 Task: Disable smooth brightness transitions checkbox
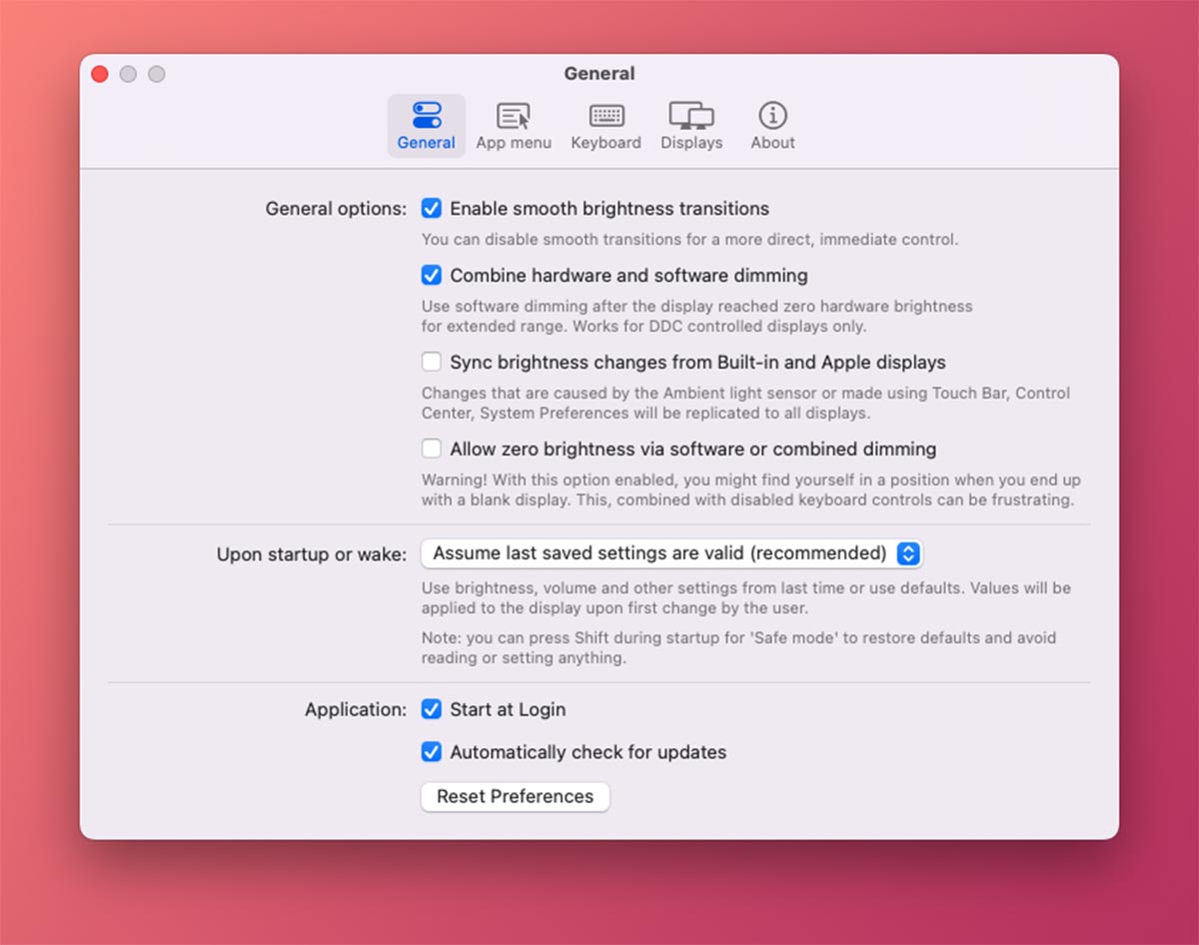point(432,209)
